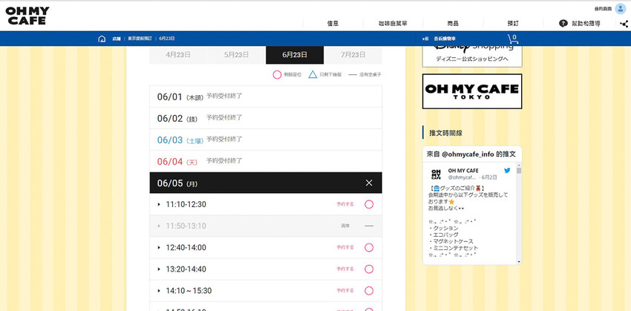This screenshot has height=311, width=631.
Task: Open the shopping cart icon
Action: (512, 39)
